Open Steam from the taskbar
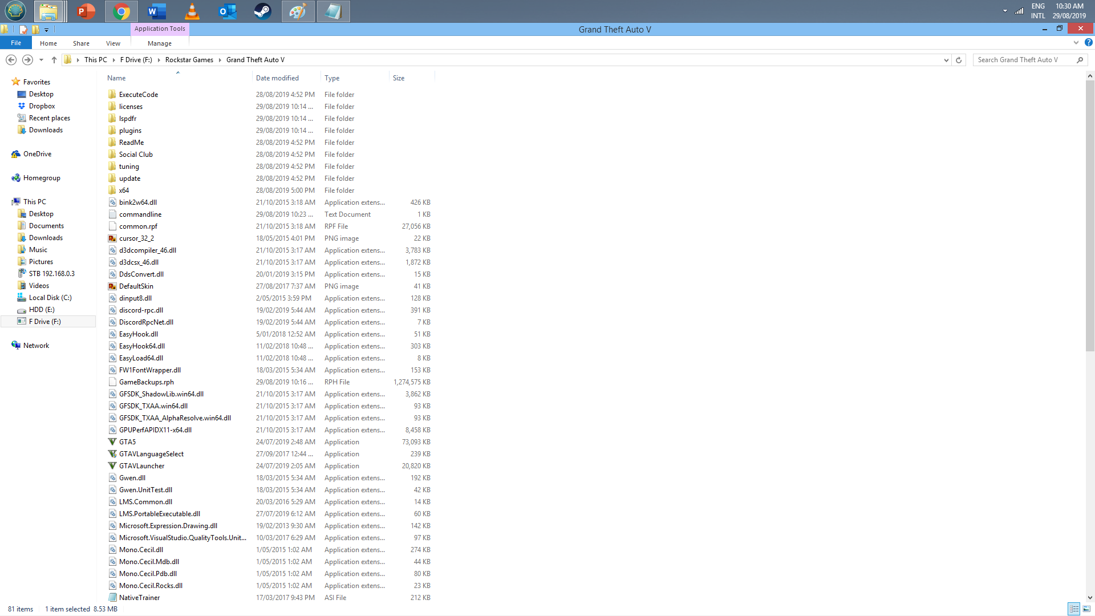Viewport: 1095px width, 616px height. pos(262,11)
